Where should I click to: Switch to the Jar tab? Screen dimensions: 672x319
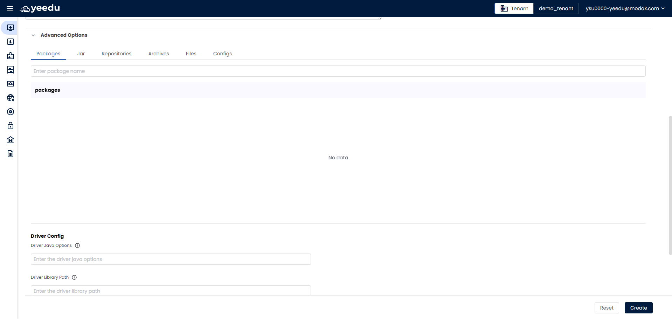point(81,54)
